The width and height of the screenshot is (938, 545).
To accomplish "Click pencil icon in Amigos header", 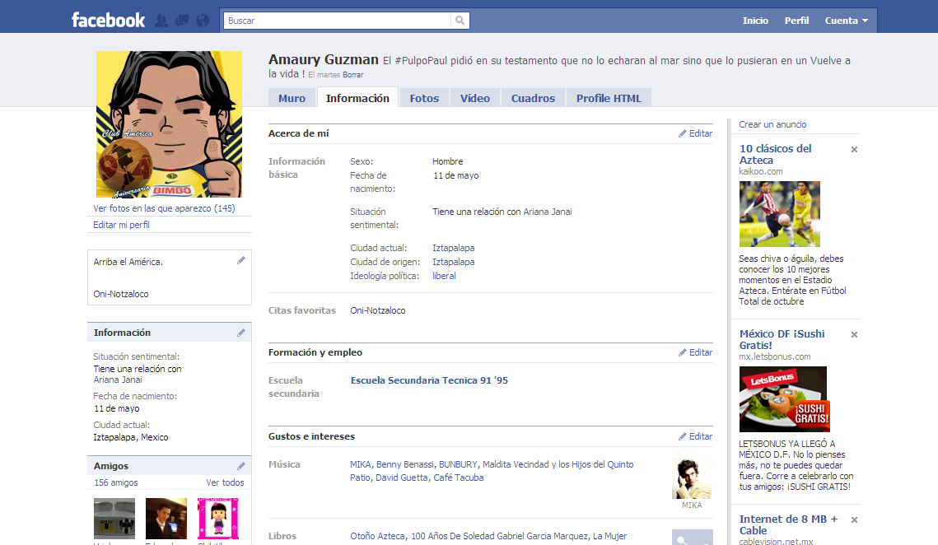I will (241, 466).
